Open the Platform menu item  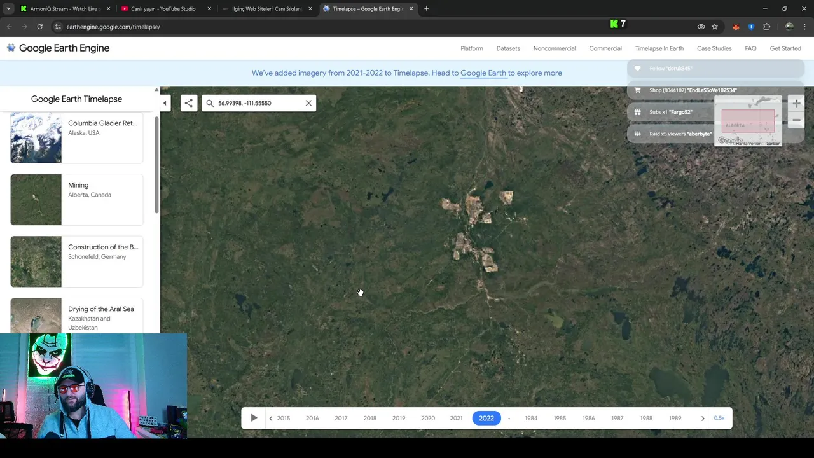coord(472,48)
